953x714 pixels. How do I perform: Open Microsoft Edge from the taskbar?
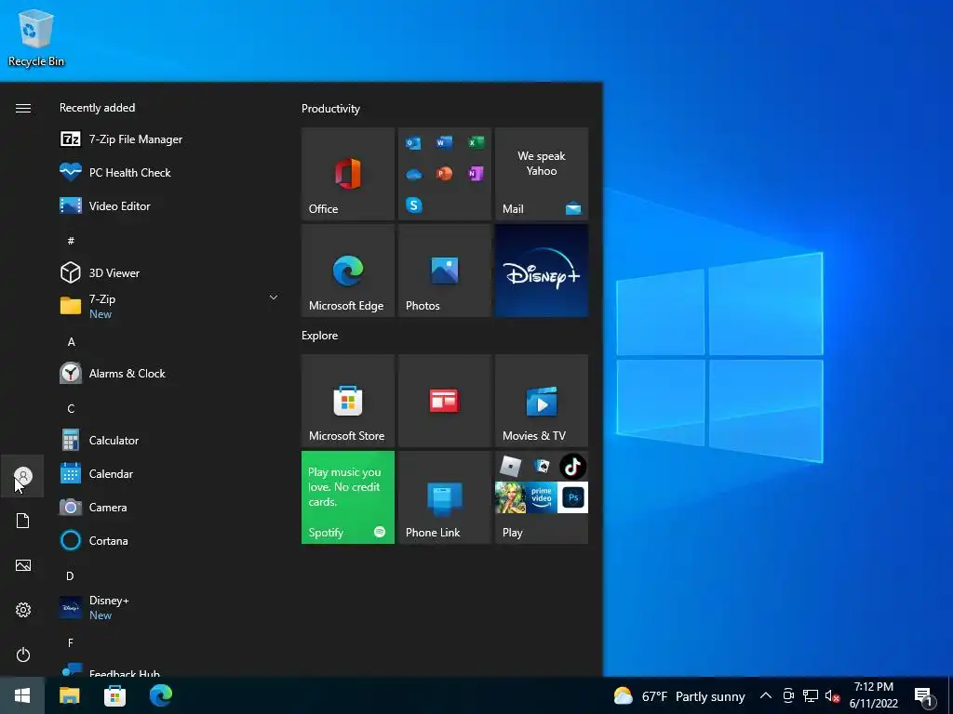click(161, 695)
